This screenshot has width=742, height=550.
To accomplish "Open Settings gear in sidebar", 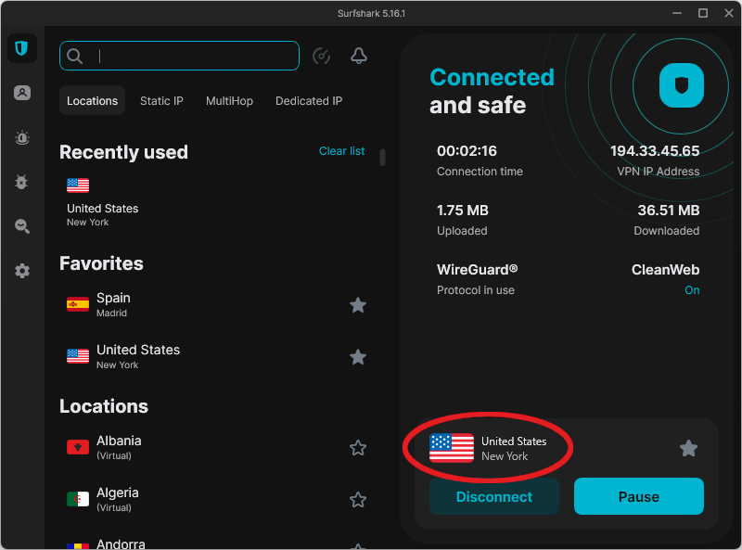I will point(21,271).
